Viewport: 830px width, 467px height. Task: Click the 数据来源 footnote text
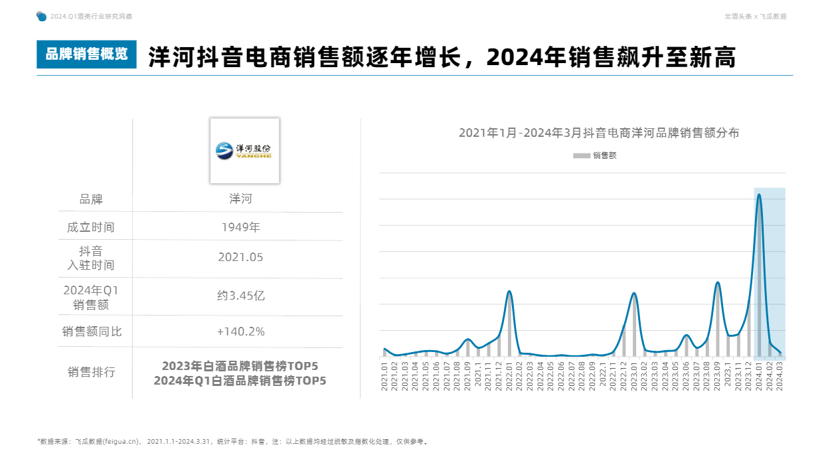pyautogui.click(x=232, y=441)
